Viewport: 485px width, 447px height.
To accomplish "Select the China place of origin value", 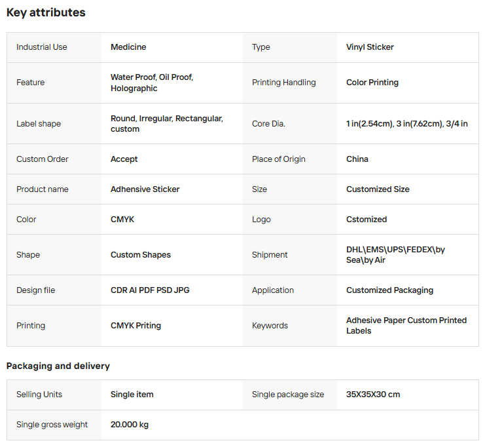I will (357, 159).
